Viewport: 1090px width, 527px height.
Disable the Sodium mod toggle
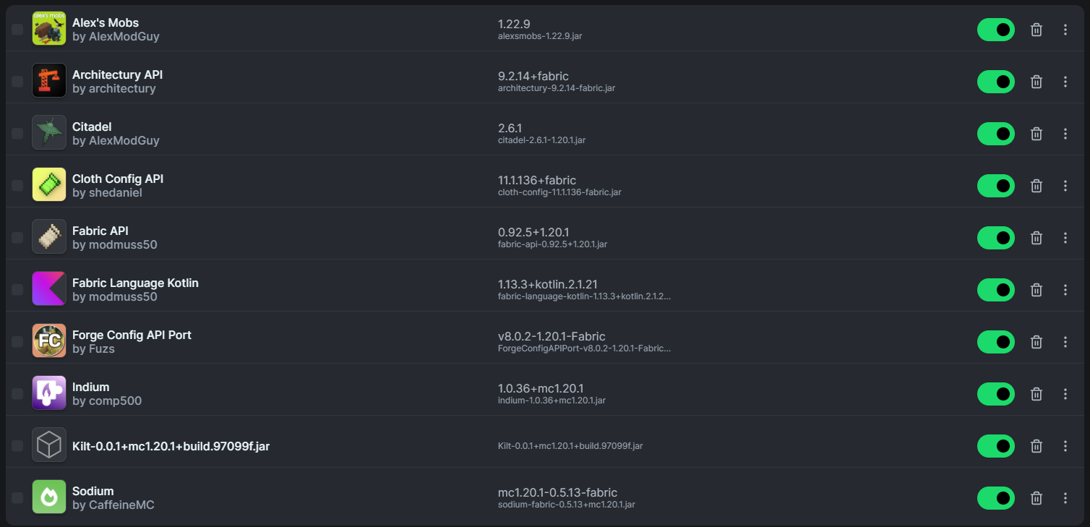995,498
